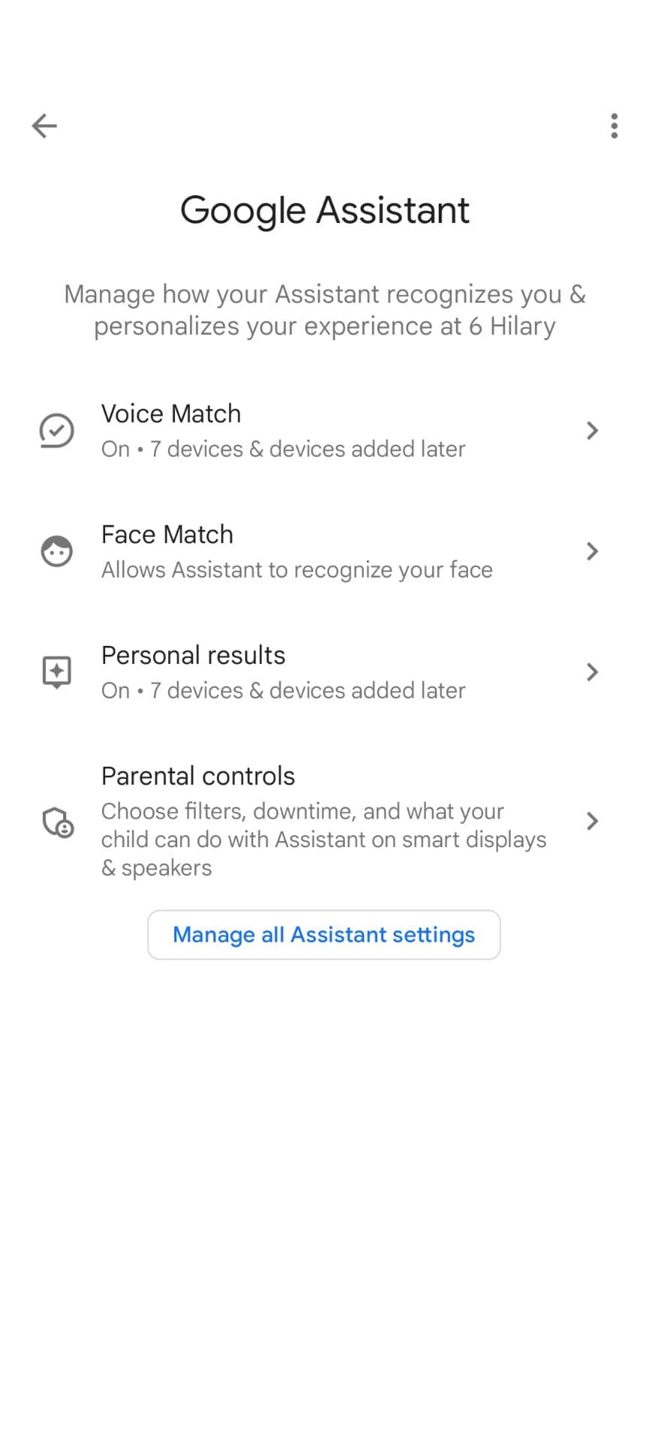Expand the Voice Match chevron
Viewport: 649px width, 1442px height.
tap(592, 430)
